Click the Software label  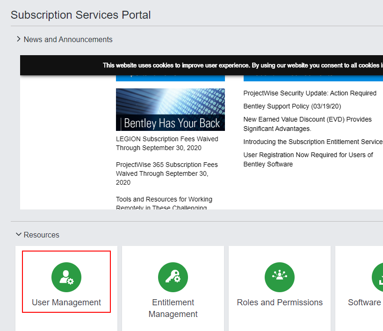point(365,302)
